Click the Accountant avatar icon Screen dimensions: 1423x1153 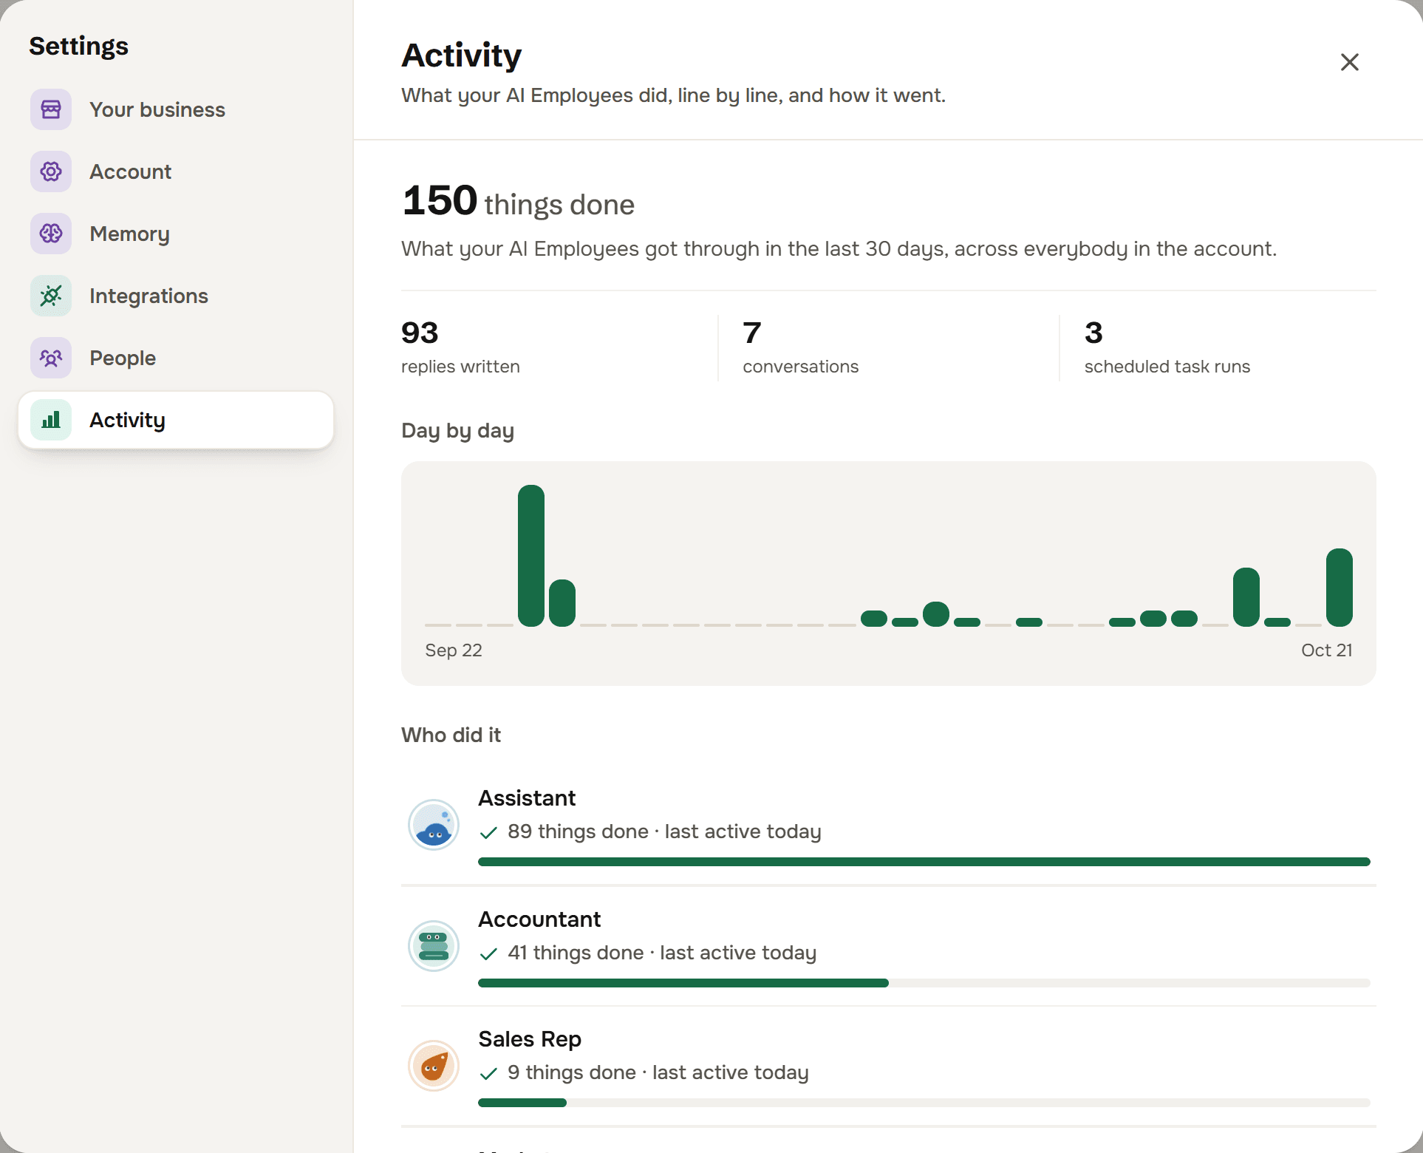tap(434, 946)
